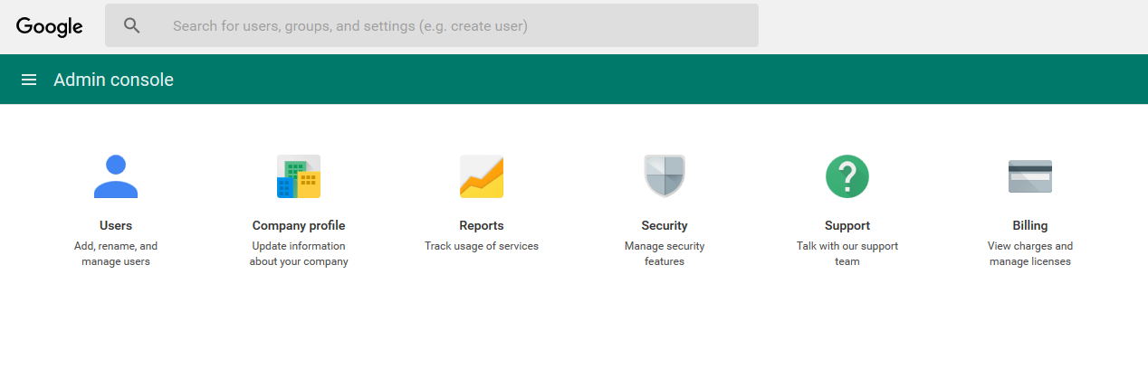
Task: Click the Admin console title
Action: [x=113, y=80]
